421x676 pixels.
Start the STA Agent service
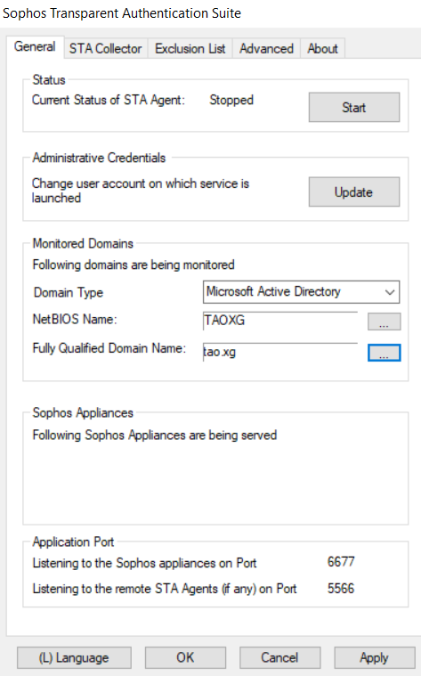pos(353,107)
